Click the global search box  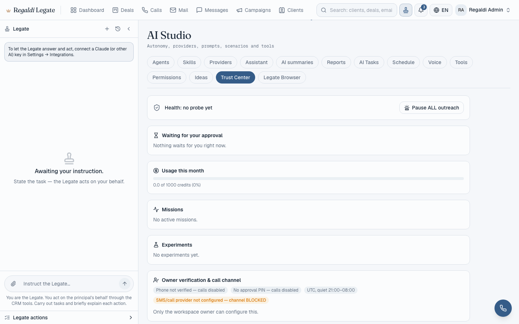coord(357,10)
